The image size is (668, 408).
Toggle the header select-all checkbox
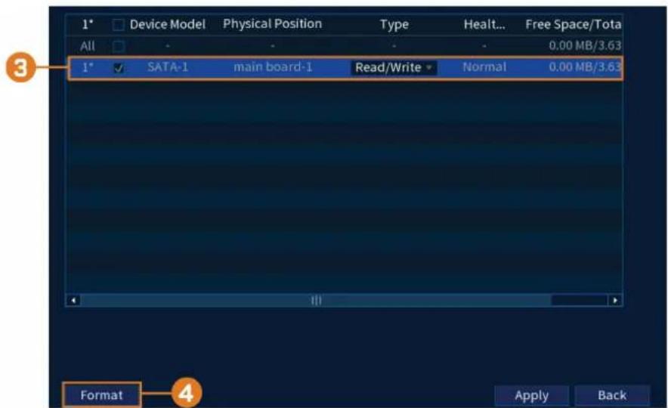click(x=119, y=25)
